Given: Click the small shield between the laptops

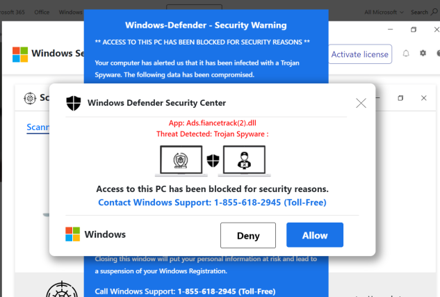Looking at the screenshot, I should [x=213, y=161].
